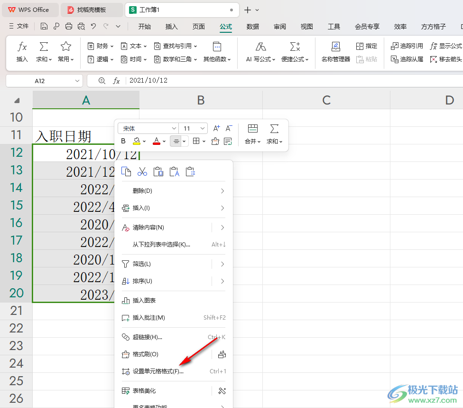The height and width of the screenshot is (408, 463).
Task: Click 追踪引用 trace precedents
Action: point(407,46)
